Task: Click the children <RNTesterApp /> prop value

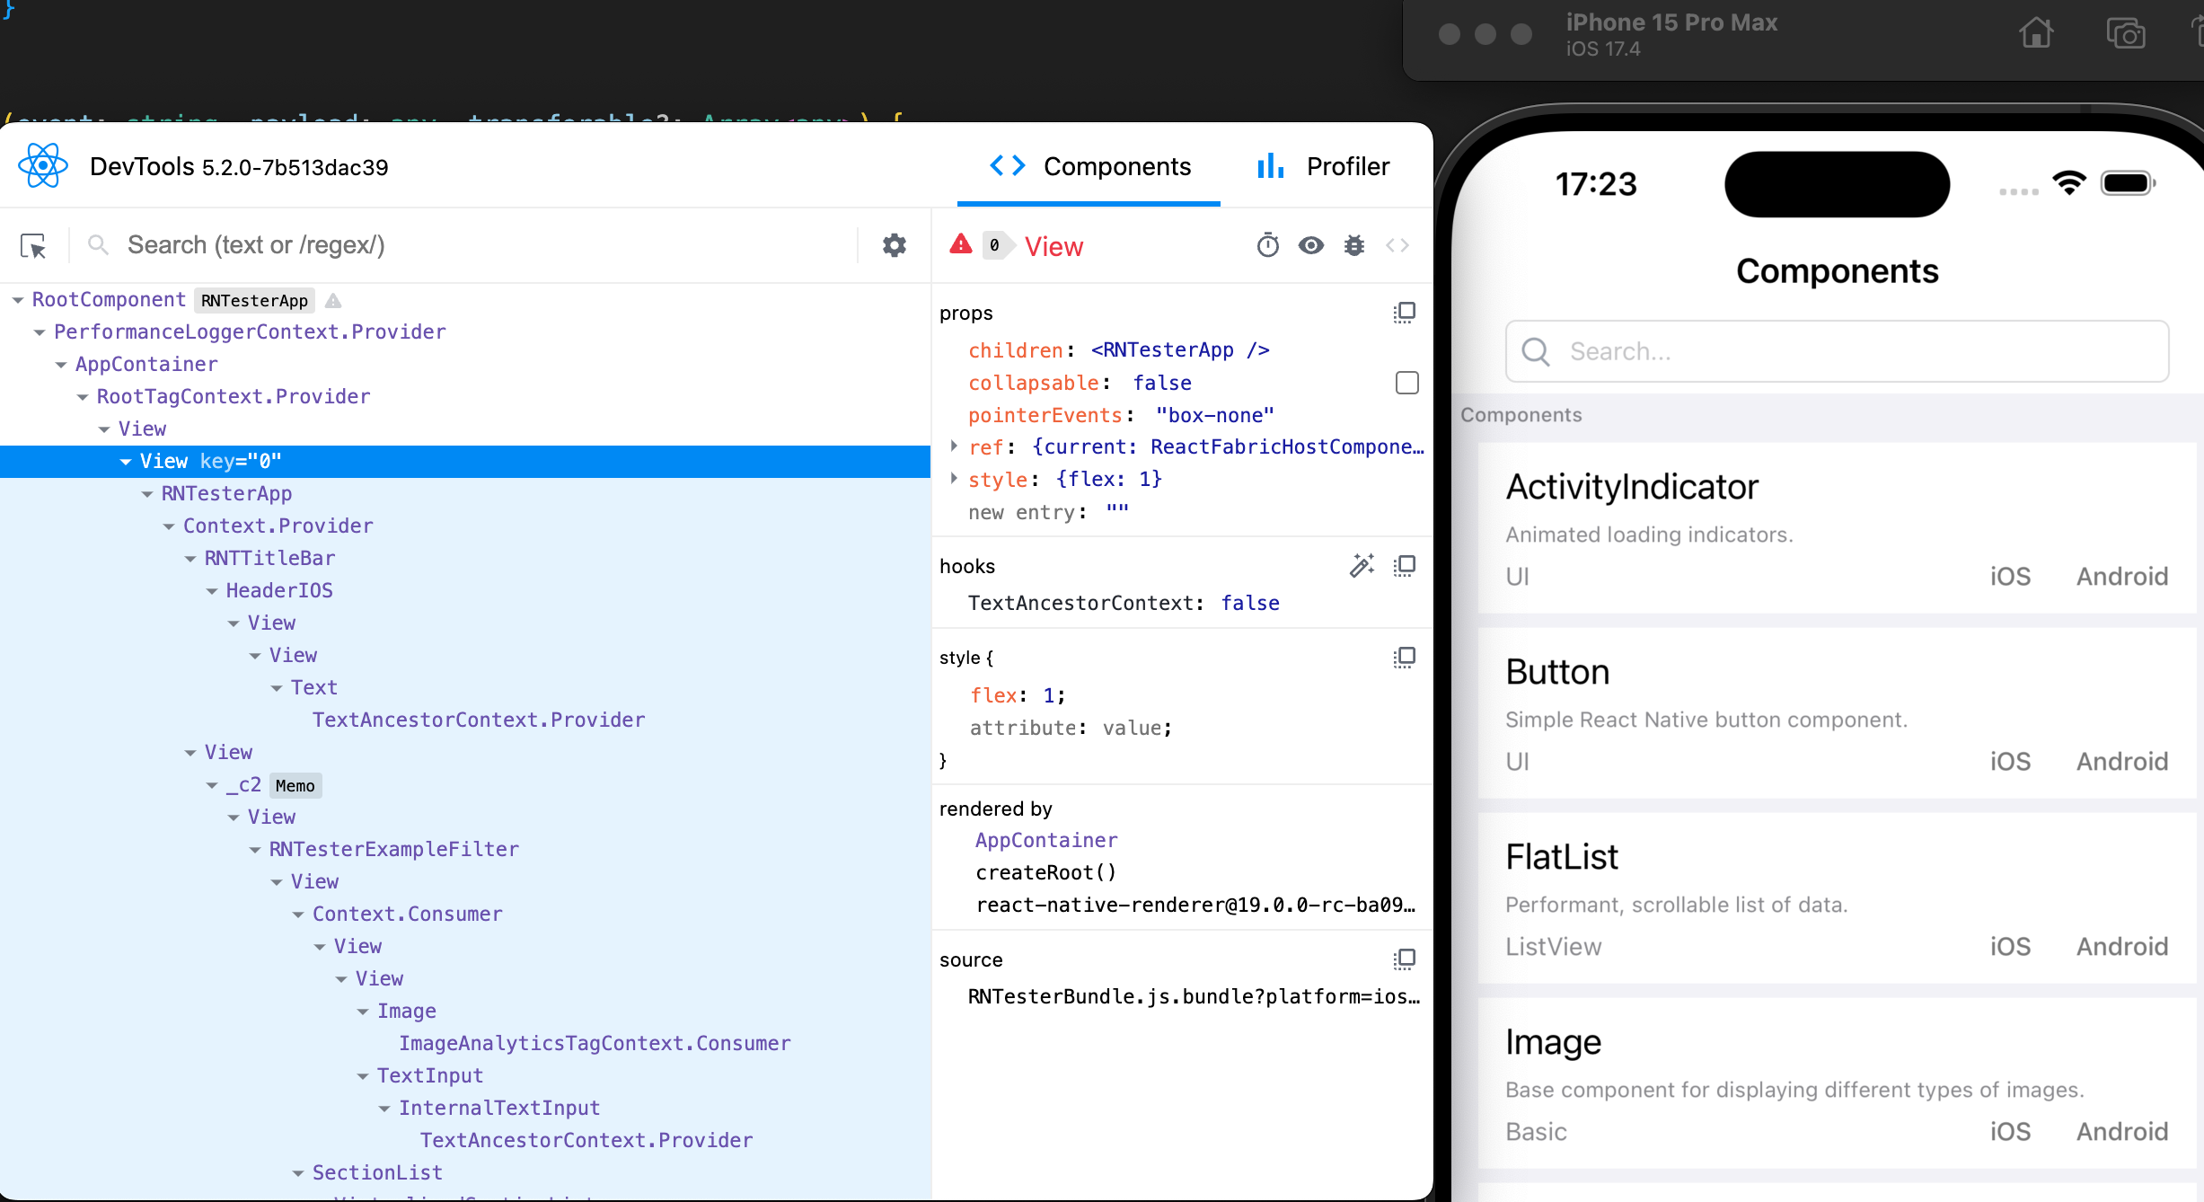Action: click(1180, 350)
